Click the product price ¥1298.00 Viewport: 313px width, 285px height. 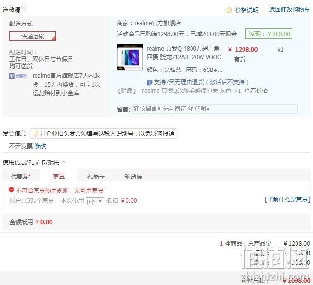[243, 49]
